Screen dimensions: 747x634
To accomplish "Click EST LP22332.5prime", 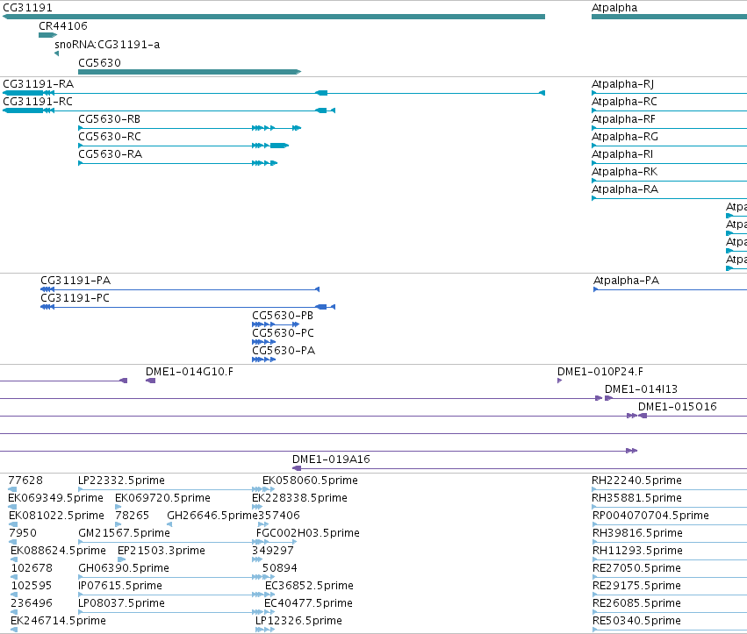I will (121, 481).
